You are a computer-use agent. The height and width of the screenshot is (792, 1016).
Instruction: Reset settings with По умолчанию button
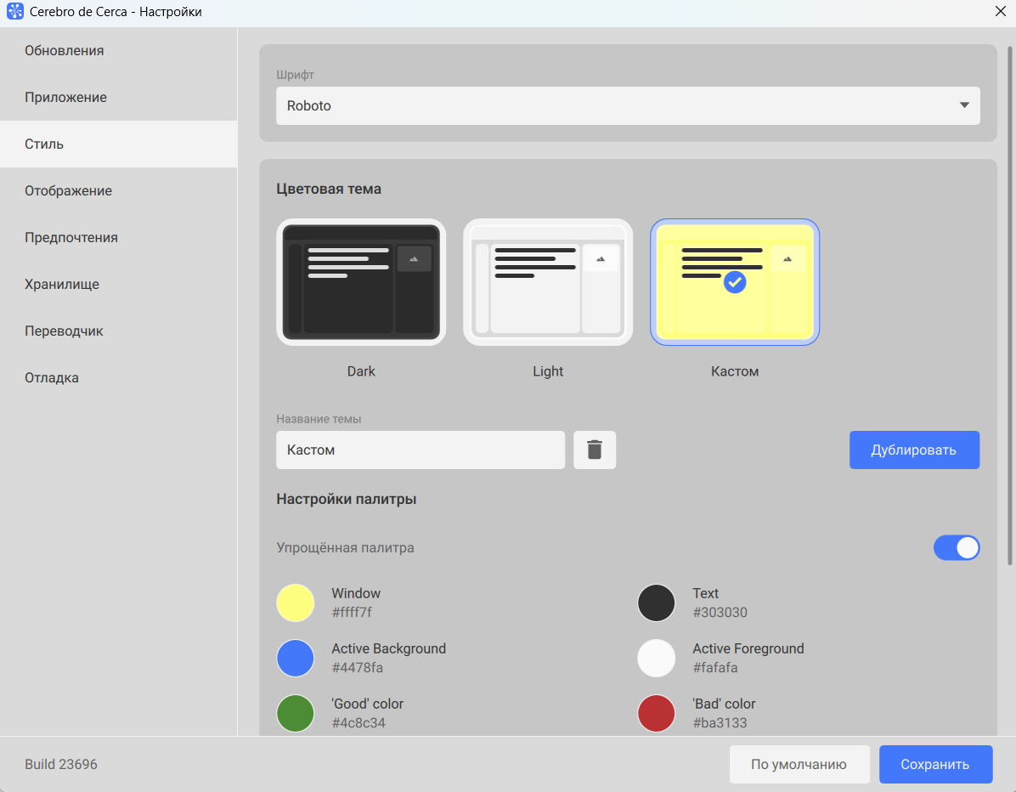(799, 764)
